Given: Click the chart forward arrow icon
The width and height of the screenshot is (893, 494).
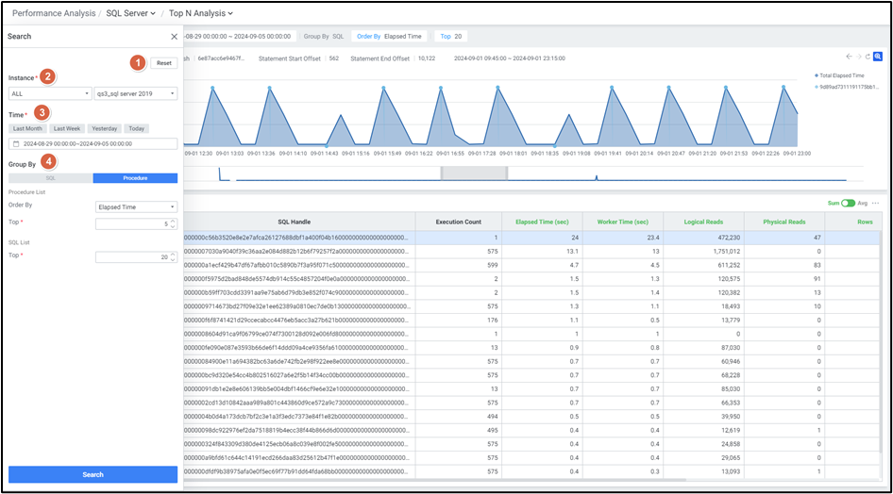Looking at the screenshot, I should coord(858,57).
